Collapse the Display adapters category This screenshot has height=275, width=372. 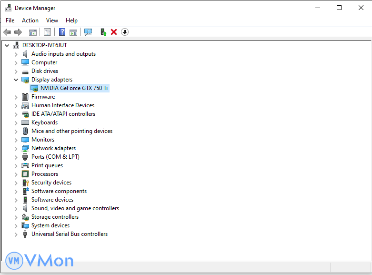click(16, 80)
